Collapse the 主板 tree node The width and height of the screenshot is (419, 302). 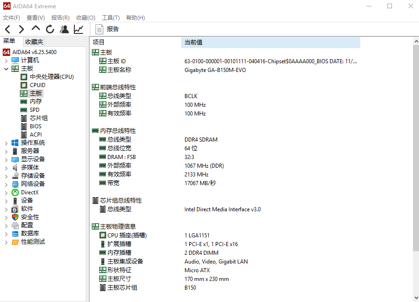coord(6,69)
